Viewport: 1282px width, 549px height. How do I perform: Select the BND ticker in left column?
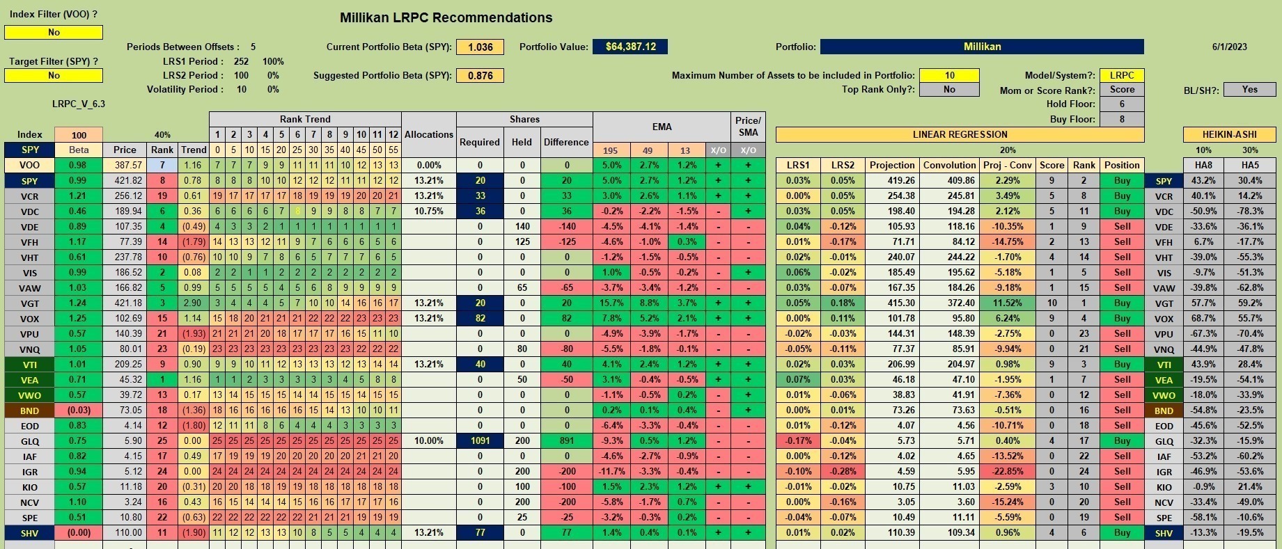(29, 411)
